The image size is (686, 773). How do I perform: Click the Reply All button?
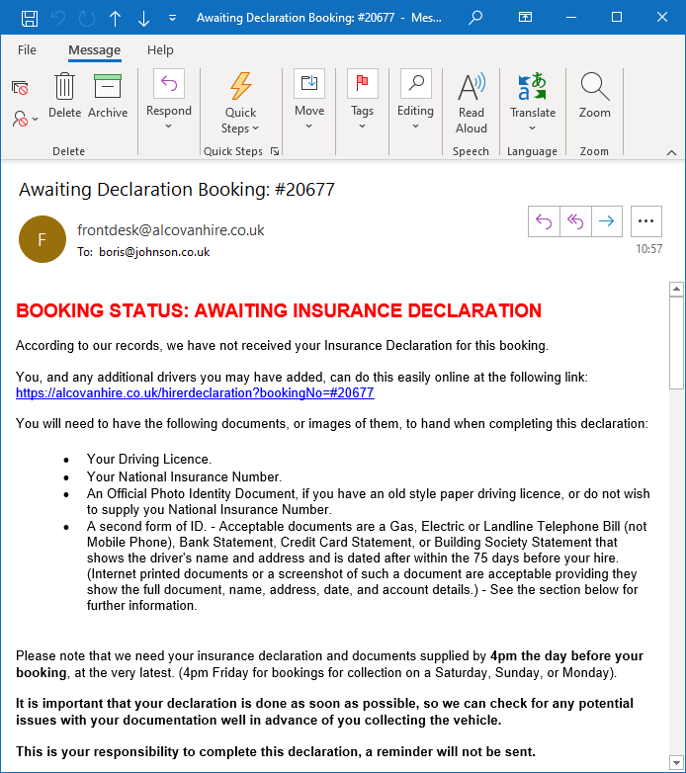575,221
